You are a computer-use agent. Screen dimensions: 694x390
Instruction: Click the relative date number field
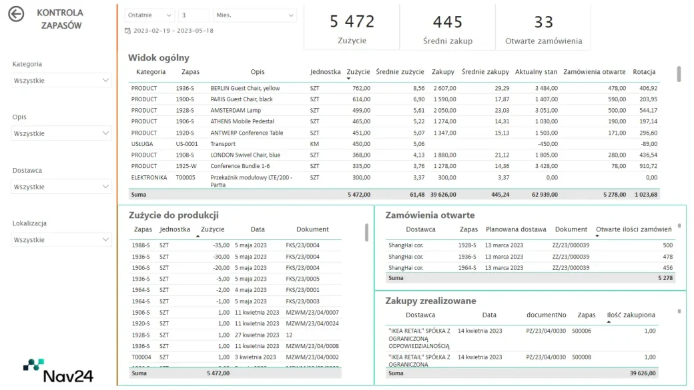pyautogui.click(x=194, y=15)
